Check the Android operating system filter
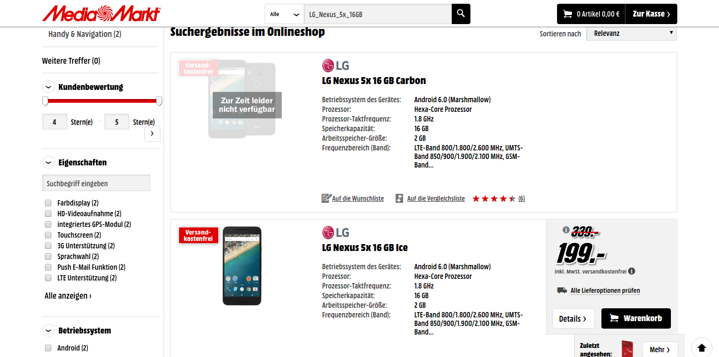Viewport: 719px width, 357px height. (48, 348)
